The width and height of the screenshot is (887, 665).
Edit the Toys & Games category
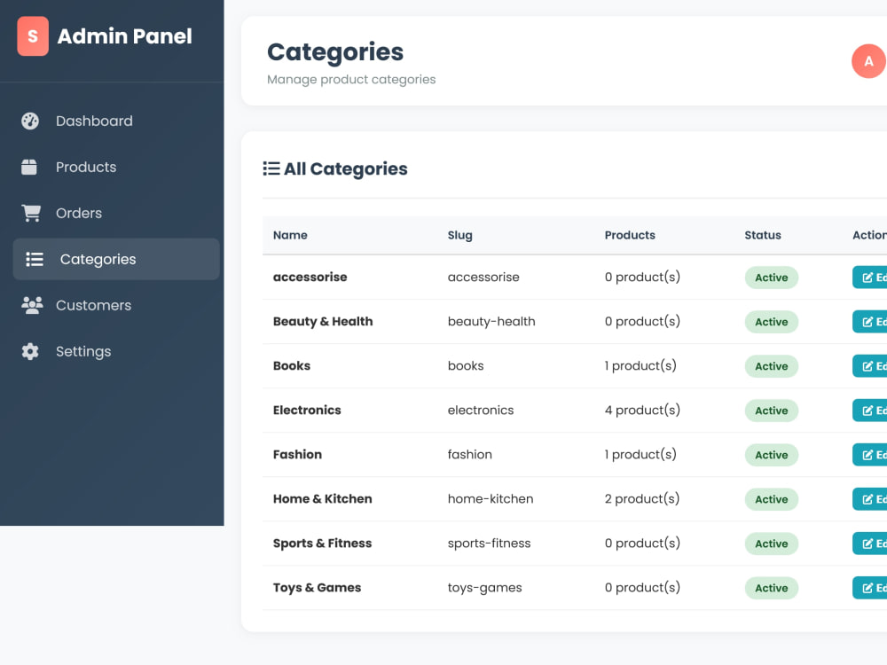pos(870,588)
